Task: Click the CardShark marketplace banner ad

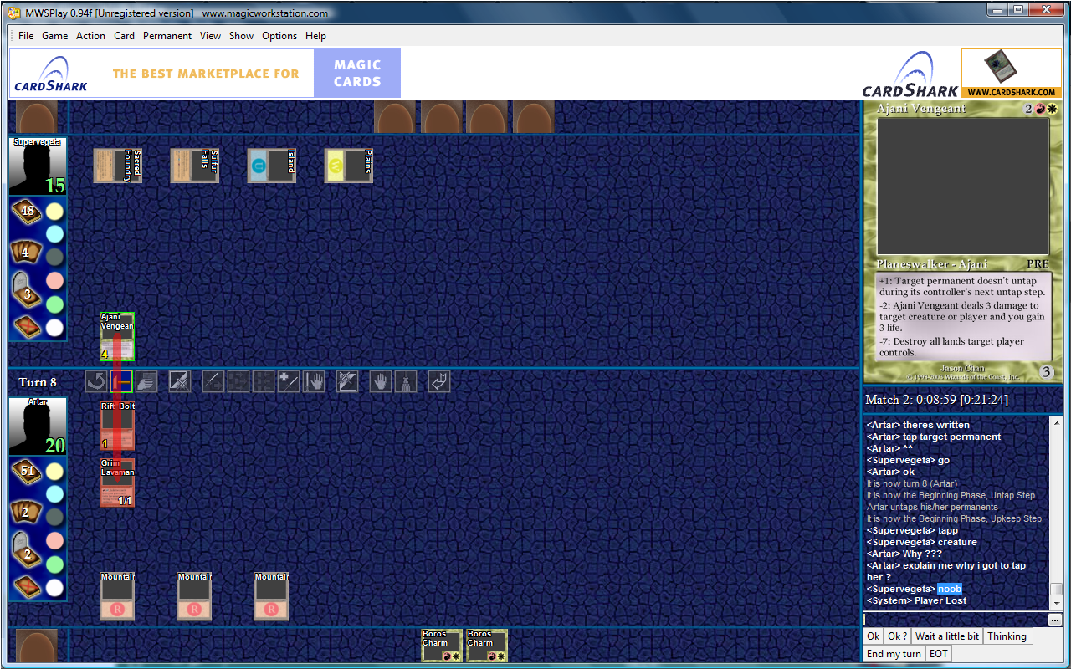Action: point(205,73)
